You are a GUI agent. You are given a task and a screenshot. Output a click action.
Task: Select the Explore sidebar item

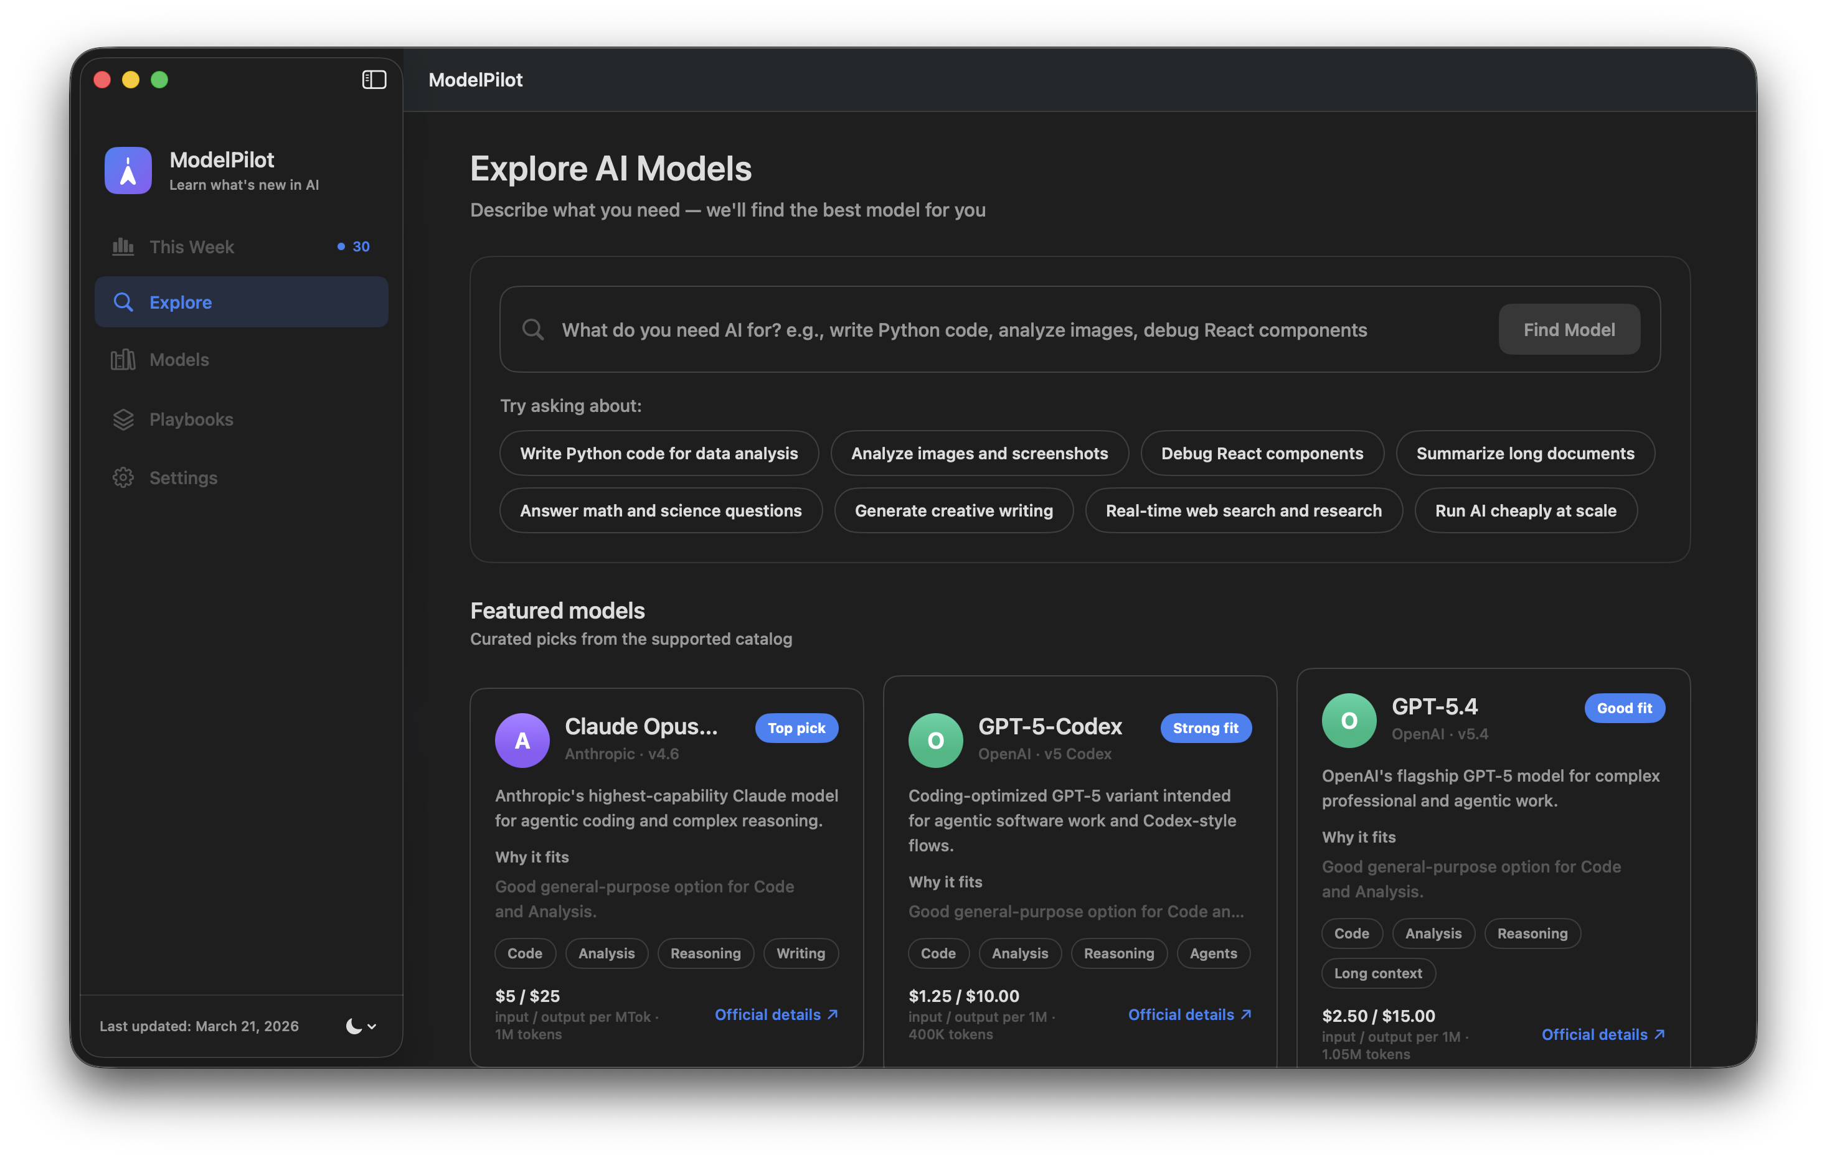(241, 302)
